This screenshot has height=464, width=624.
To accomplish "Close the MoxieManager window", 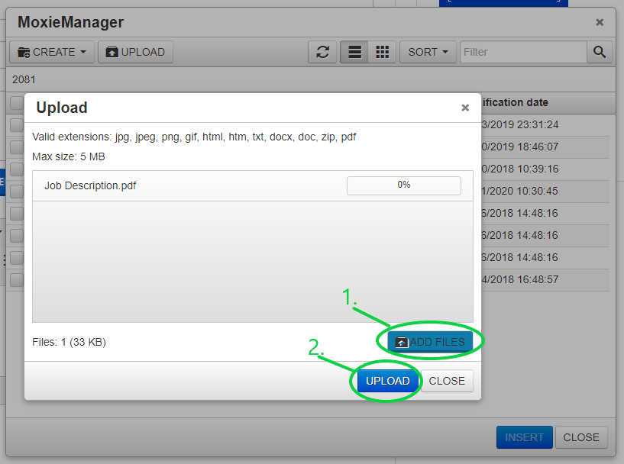I will tap(600, 22).
